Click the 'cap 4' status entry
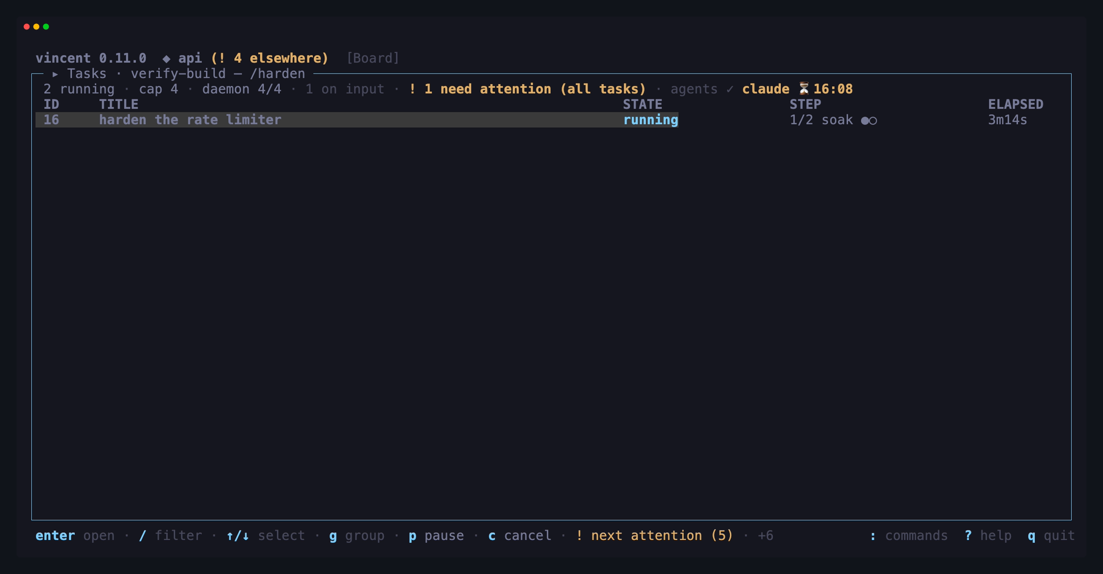 coord(159,89)
